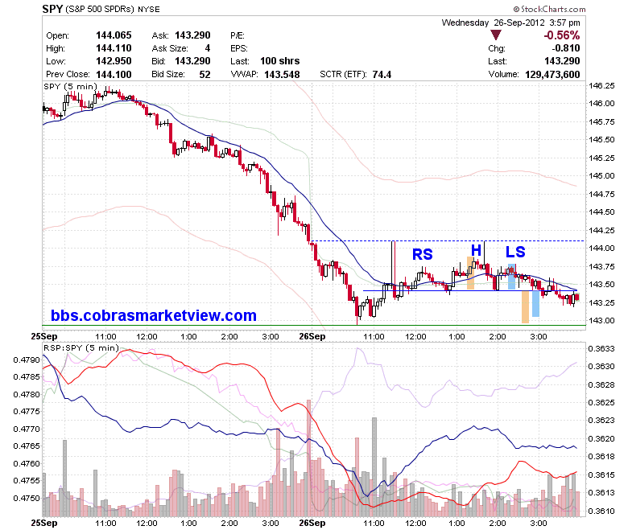Screen dimensions: 628x530
Task: Click the Prev Close 144.100 value
Action: (114, 75)
